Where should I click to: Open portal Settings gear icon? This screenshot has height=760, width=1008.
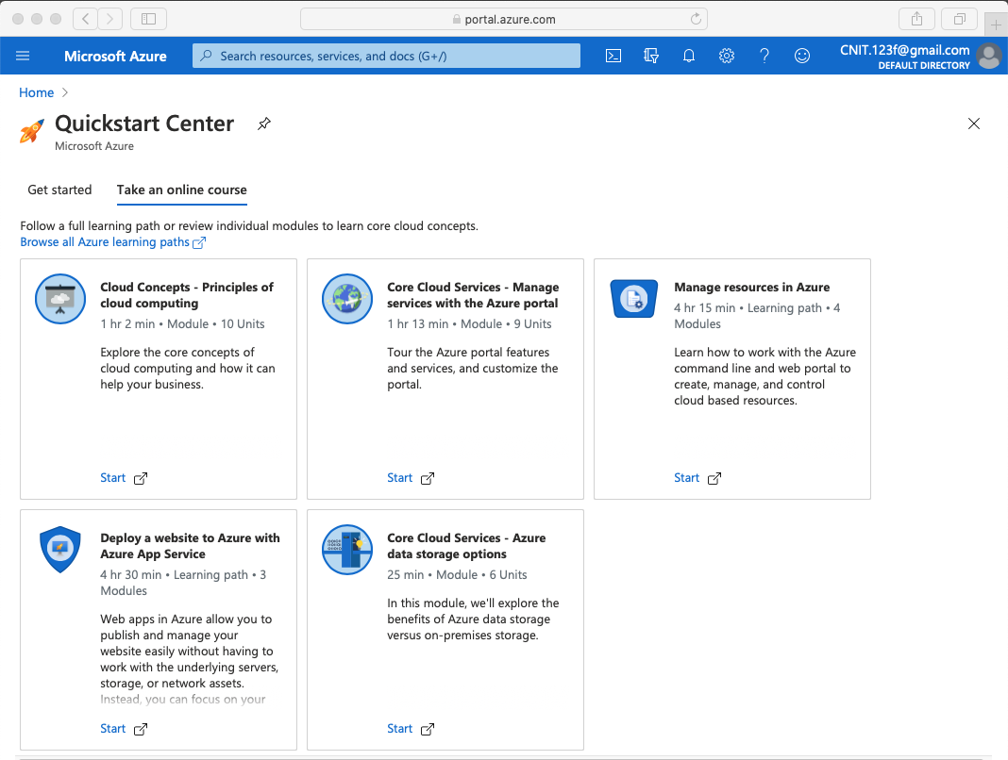click(x=727, y=56)
